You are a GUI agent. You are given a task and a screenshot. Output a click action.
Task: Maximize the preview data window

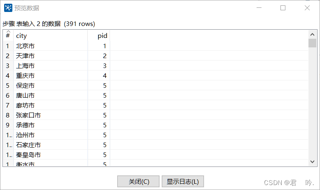(283, 8)
